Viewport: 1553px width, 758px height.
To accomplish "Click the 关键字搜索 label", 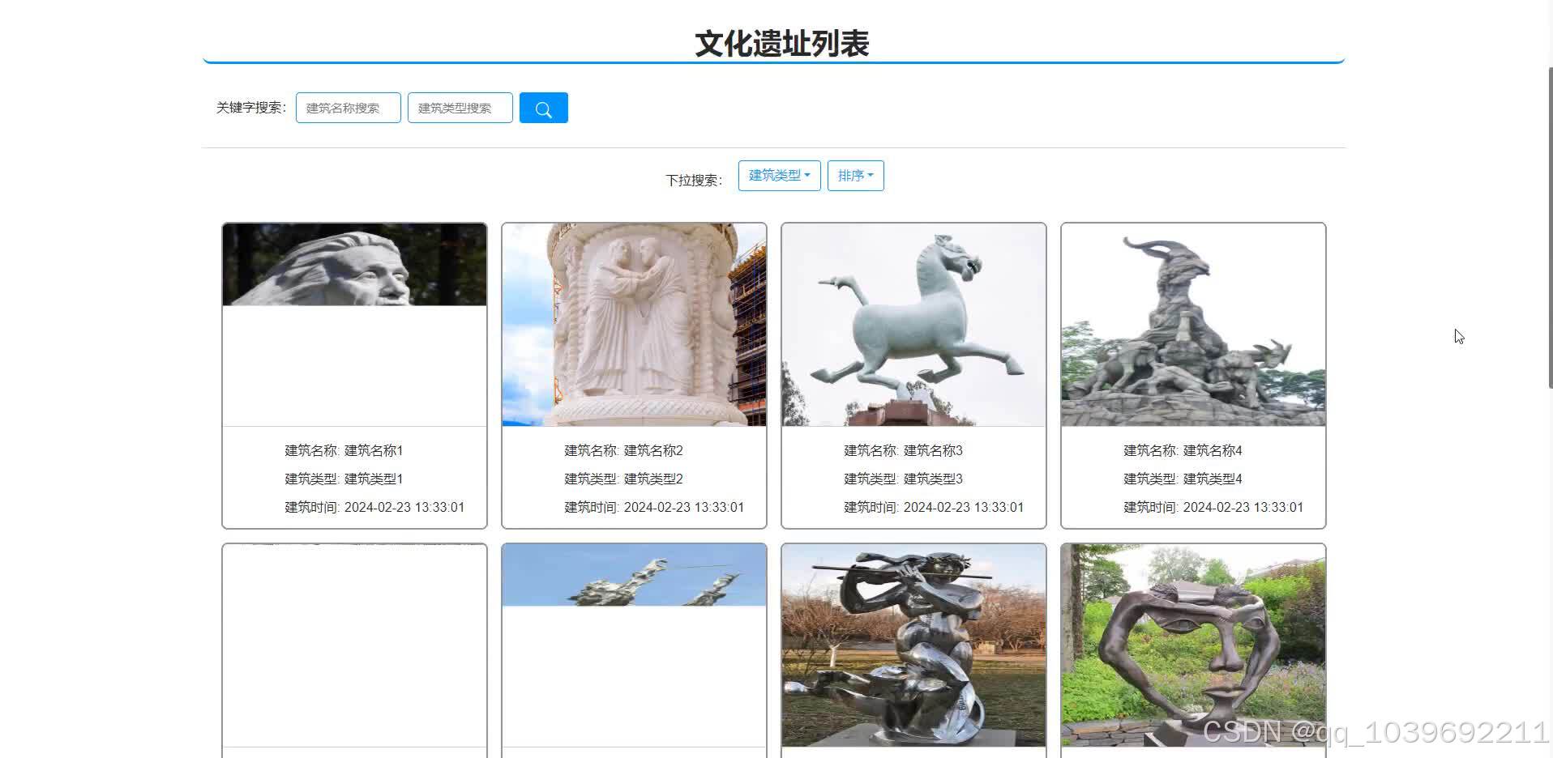I will [x=251, y=108].
